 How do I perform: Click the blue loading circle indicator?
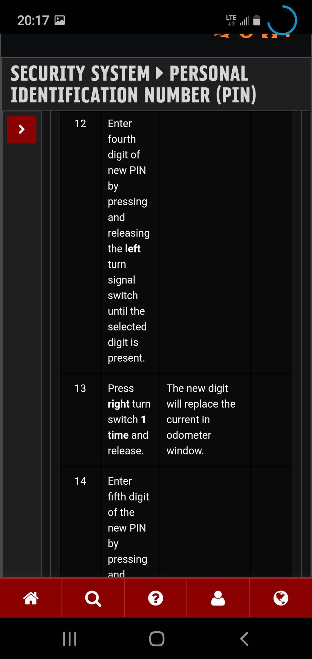[x=282, y=20]
